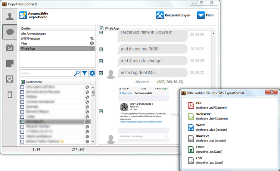Image resolution: width=280 pixels, height=171 pixels.
Task: Open the message filter funnel icon
Action: click(x=84, y=73)
